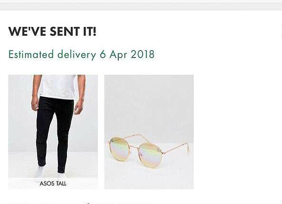Click the ASOS TALL label
This screenshot has width=282, height=204.
tap(53, 184)
